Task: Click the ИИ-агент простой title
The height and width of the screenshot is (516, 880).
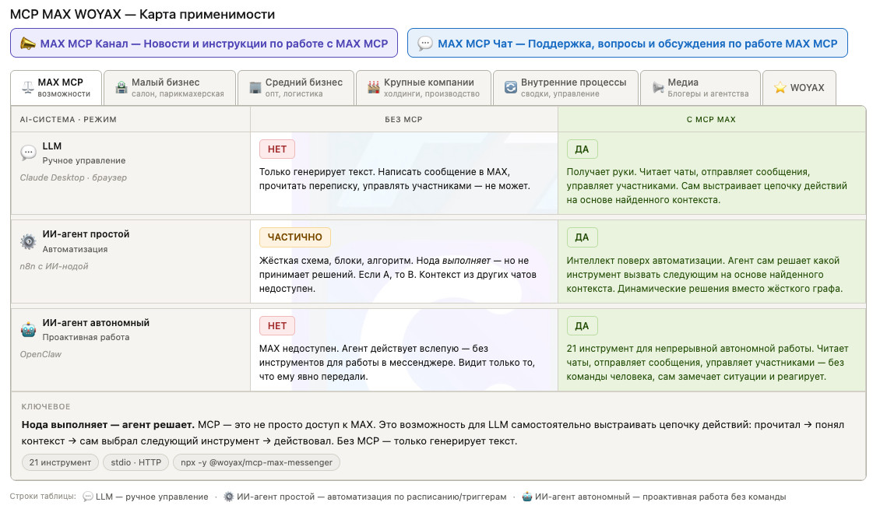Action: pyautogui.click(x=86, y=234)
